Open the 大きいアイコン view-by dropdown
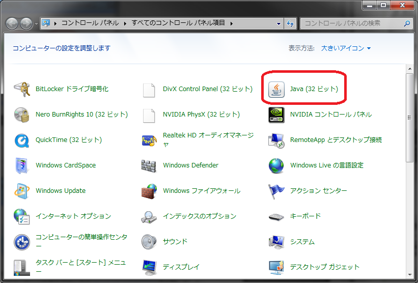 click(346, 48)
